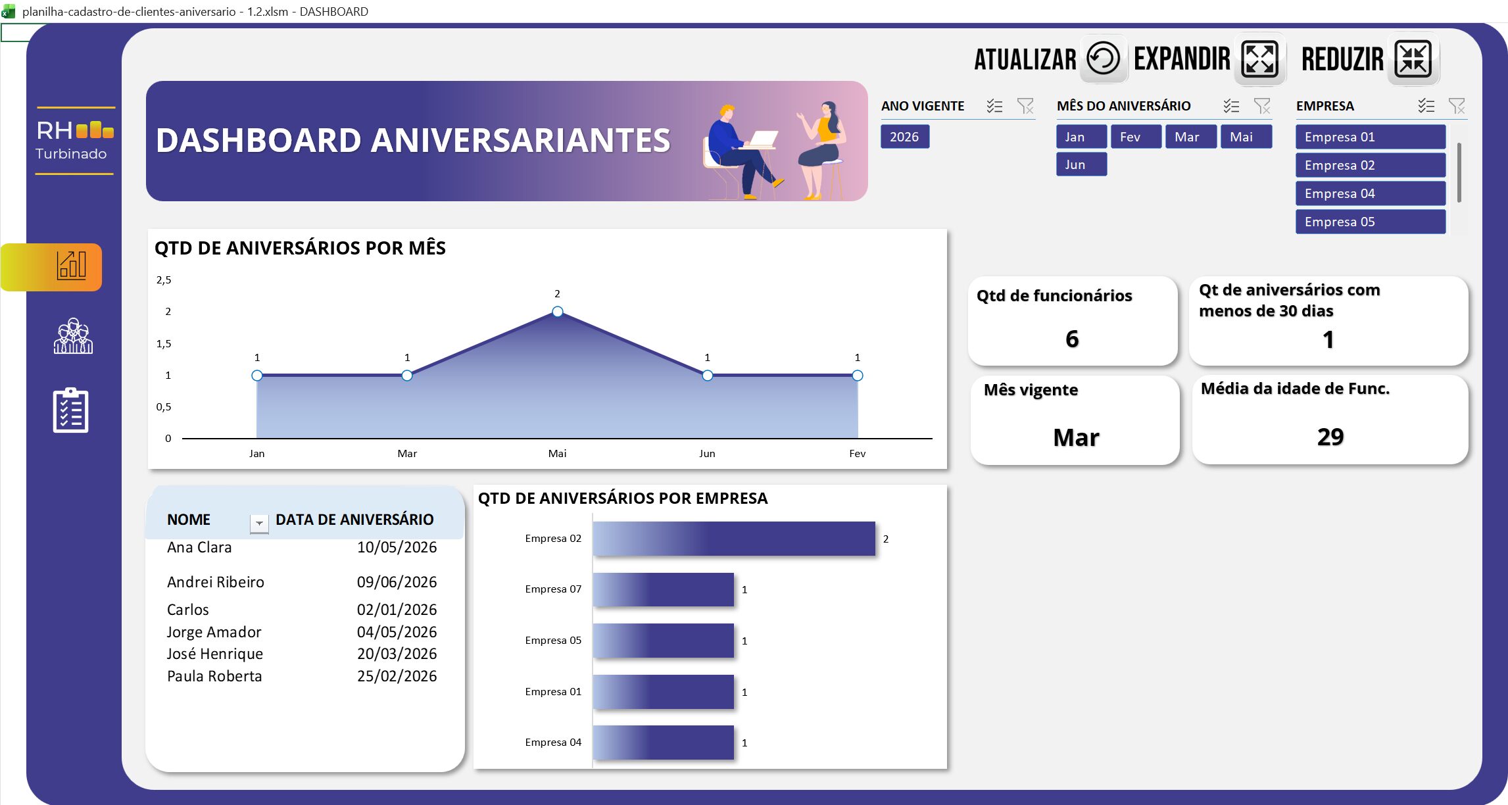Clear the ANO VIGENTE slicer filter

[x=1025, y=106]
